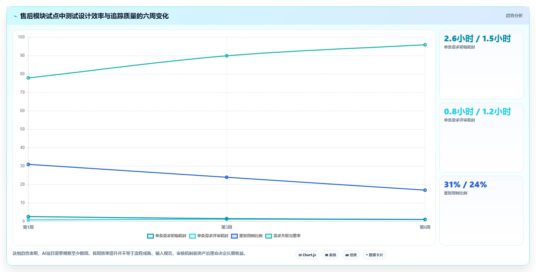This screenshot has height=272, width=536.
Task: Click the chart title 售后模块试点中测试设计效率
Action: click(94, 16)
